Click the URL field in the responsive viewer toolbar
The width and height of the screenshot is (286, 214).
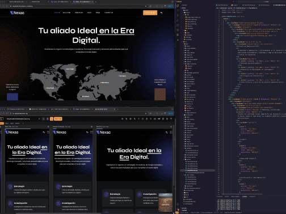23,119
